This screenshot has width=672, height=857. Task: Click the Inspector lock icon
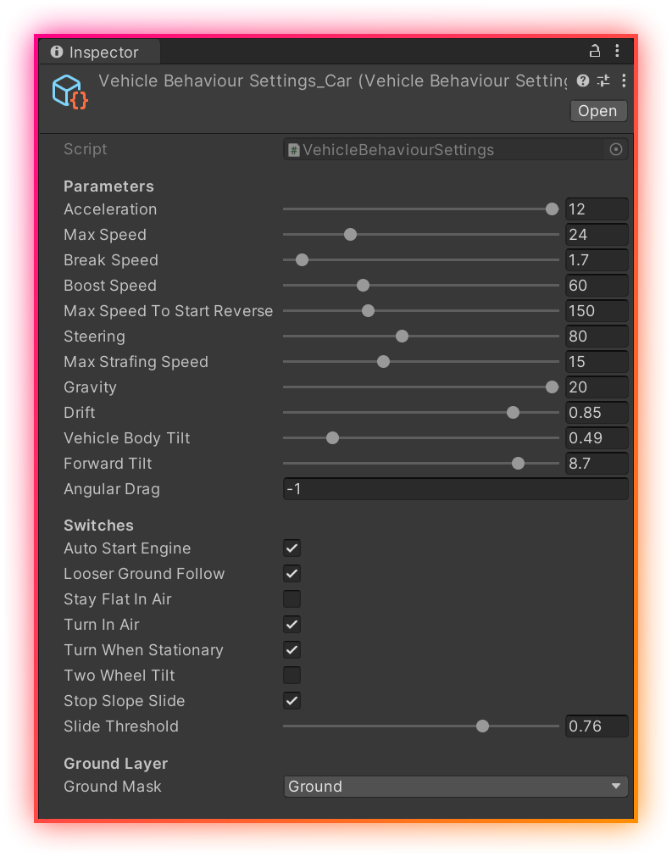pos(596,51)
